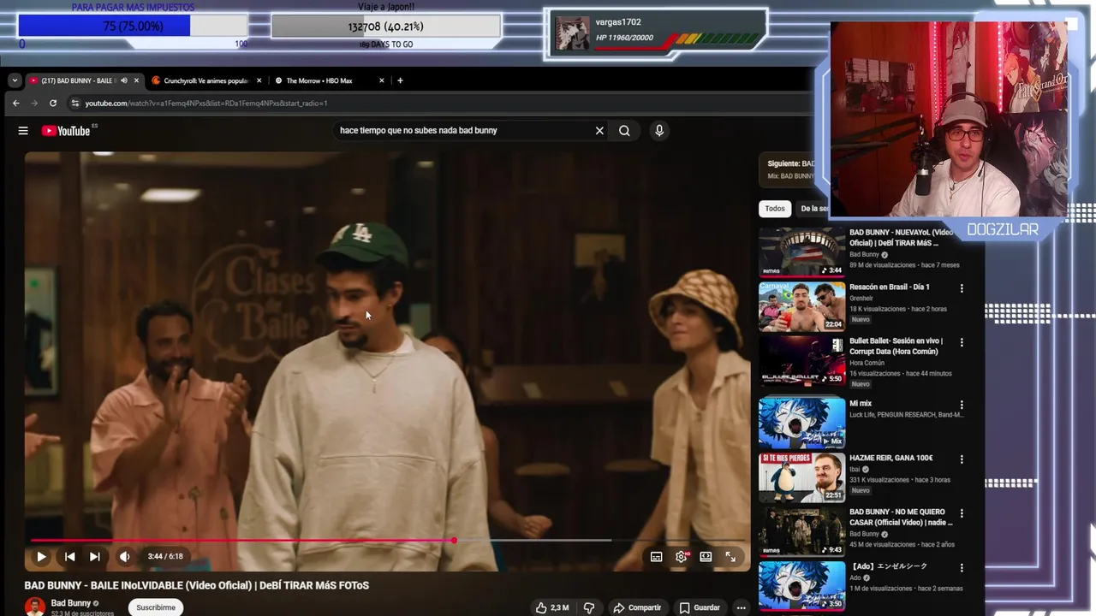Open Resacón en Brasil - Día 1 thumbnail
Screen dimensions: 1096x616
point(801,306)
